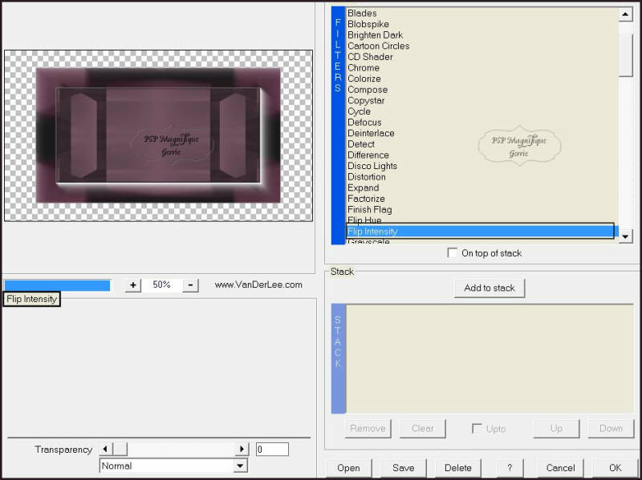Open the Normal blend mode dropdown
The width and height of the screenshot is (642, 480).
point(241,466)
